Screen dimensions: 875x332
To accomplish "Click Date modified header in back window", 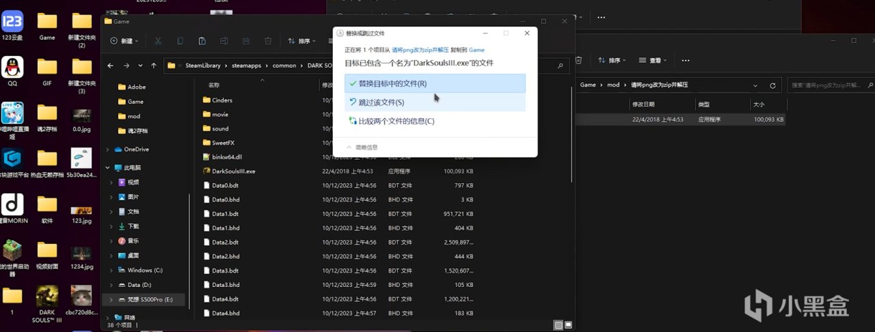I will 643,105.
